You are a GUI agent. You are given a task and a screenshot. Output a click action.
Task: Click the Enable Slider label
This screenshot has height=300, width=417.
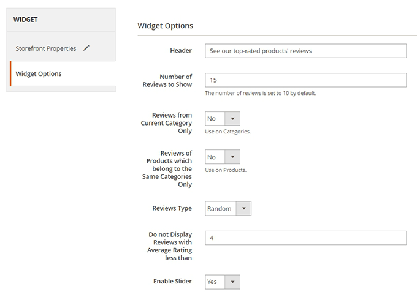172,281
